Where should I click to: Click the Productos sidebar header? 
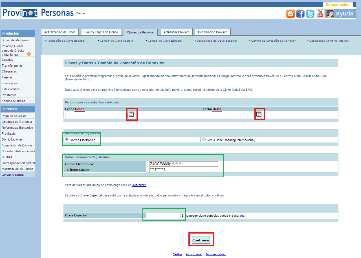pos(18,33)
